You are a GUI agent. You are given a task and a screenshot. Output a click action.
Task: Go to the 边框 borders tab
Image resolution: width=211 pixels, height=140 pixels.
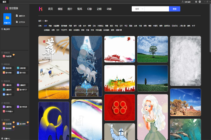pos(99,9)
